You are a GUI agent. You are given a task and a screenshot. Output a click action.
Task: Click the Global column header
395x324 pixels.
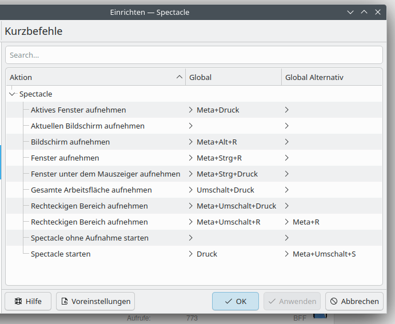tap(234, 77)
